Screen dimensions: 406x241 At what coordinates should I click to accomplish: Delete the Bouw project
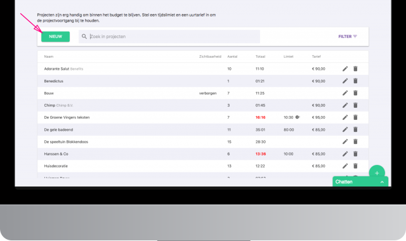[x=355, y=93]
